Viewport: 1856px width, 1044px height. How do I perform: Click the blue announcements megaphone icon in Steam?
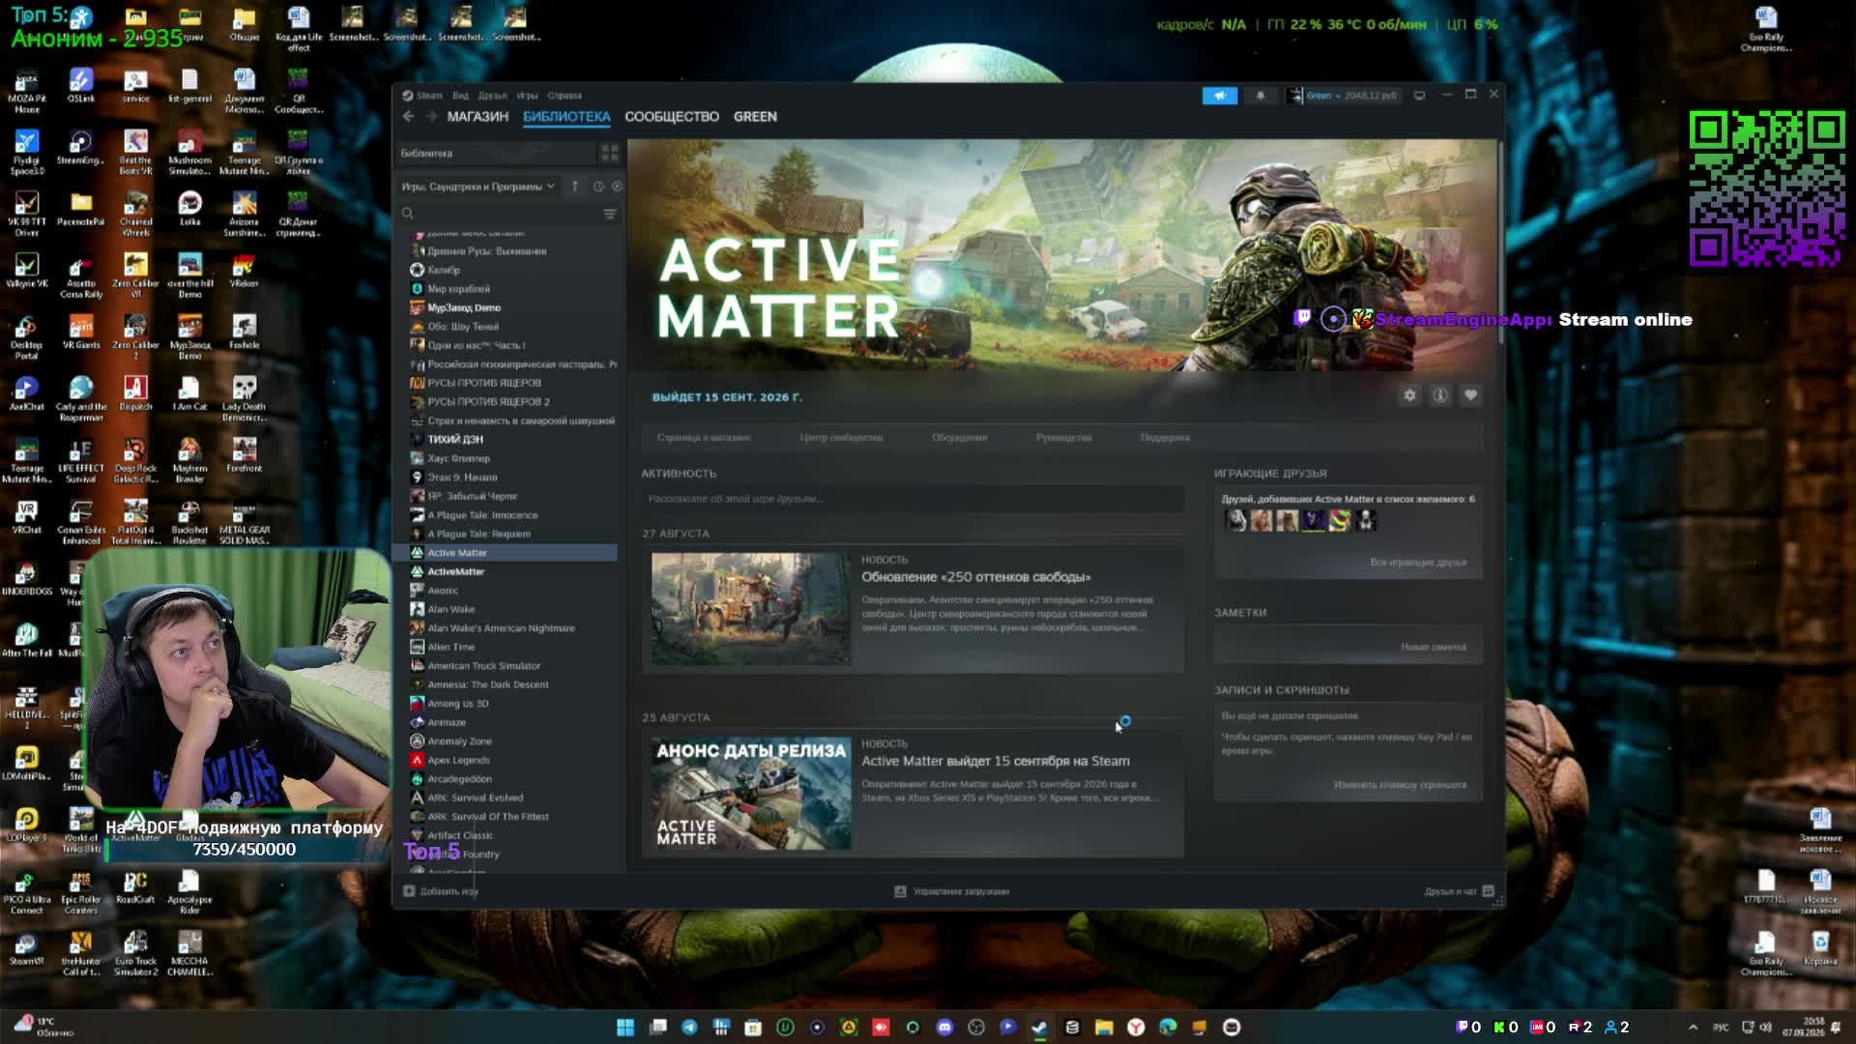tap(1220, 96)
